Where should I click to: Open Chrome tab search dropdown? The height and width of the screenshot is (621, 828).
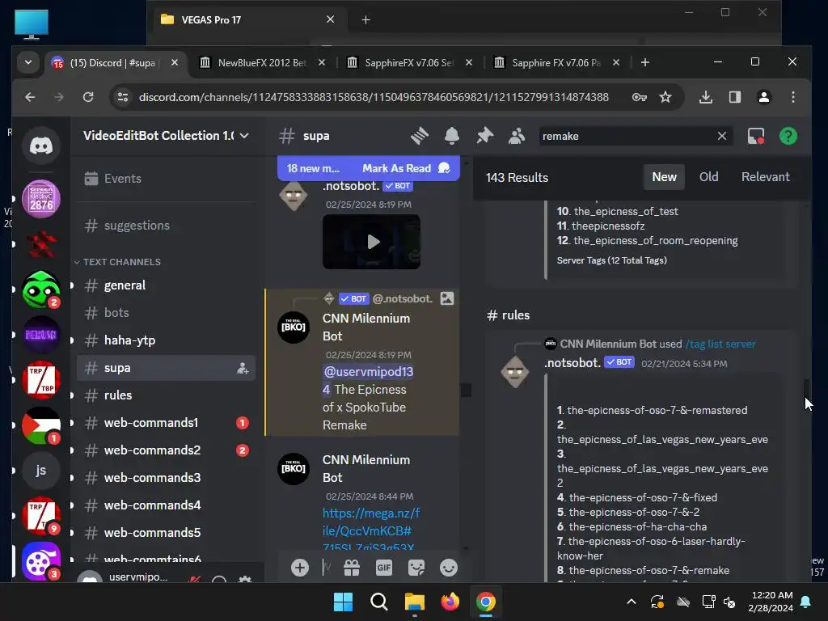click(x=28, y=63)
